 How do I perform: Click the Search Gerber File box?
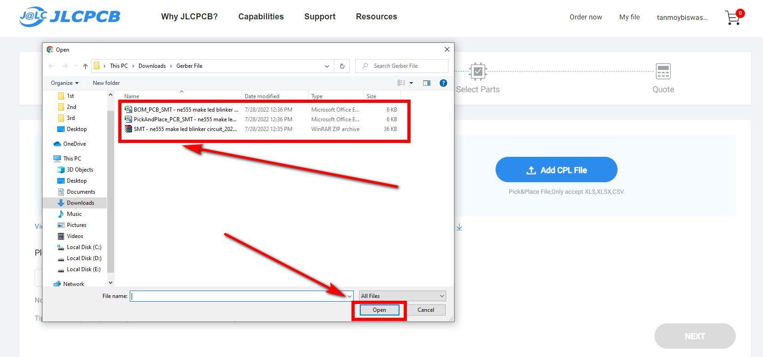(402, 66)
